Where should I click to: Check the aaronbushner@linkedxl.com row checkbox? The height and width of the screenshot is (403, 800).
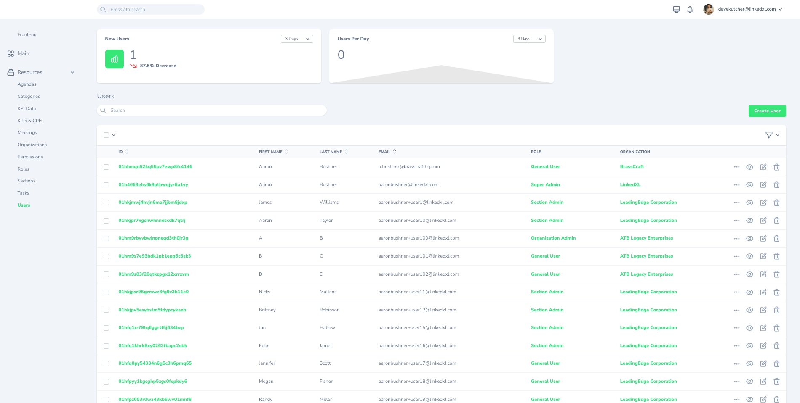(x=106, y=185)
